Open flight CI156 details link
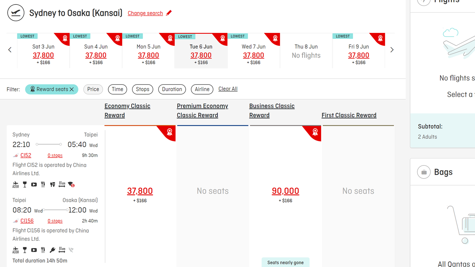475x267 pixels. point(27,221)
